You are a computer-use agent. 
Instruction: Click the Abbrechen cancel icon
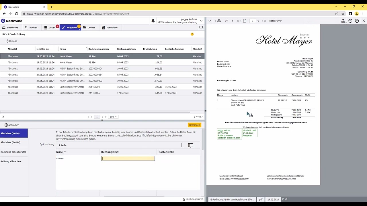pos(6,125)
